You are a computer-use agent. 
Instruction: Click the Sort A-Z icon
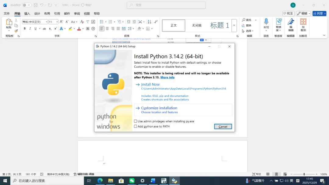[149, 22]
